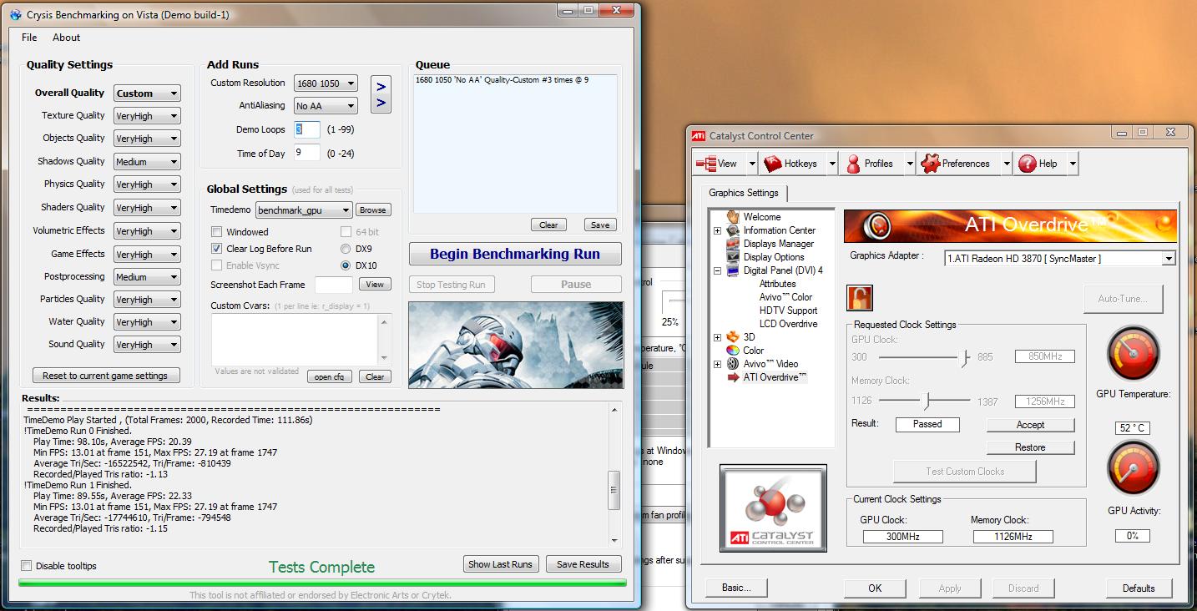Select LCD Overdrive tree item
Screen dimensions: 1197x611
tap(788, 324)
